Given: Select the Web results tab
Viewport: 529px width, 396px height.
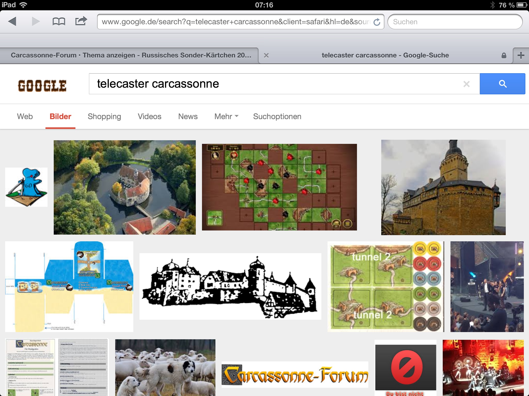Looking at the screenshot, I should pyautogui.click(x=25, y=117).
